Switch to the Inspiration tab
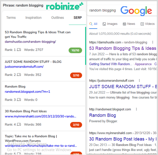Image resolution: width=158 pixels, height=155 pixels. 33,18
